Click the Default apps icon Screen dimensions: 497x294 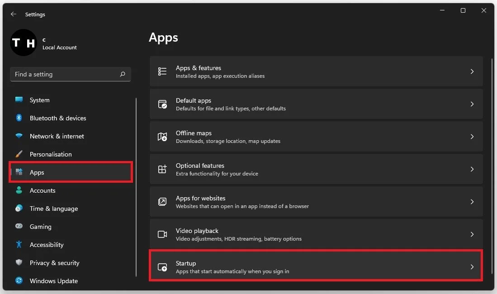(x=162, y=104)
